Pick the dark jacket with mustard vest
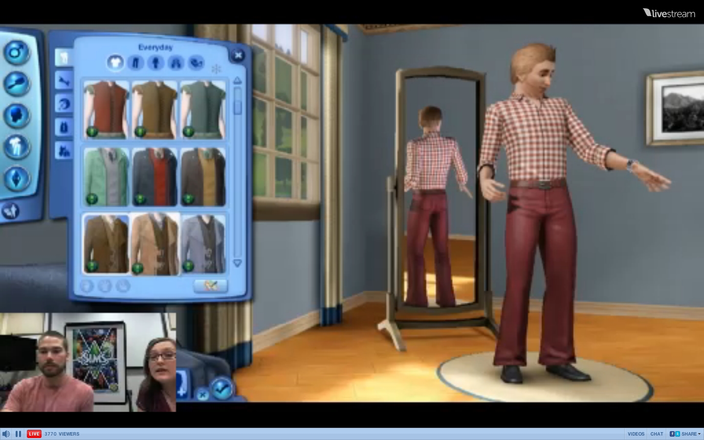 click(203, 176)
